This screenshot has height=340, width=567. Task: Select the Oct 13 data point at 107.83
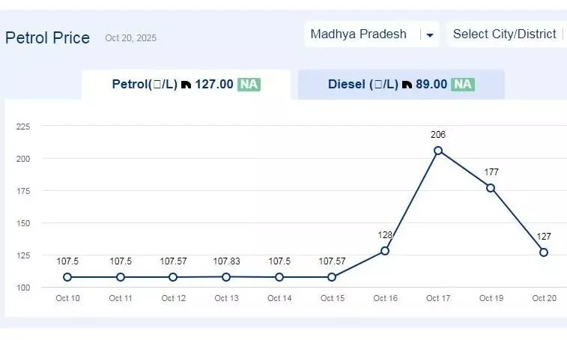click(x=226, y=277)
